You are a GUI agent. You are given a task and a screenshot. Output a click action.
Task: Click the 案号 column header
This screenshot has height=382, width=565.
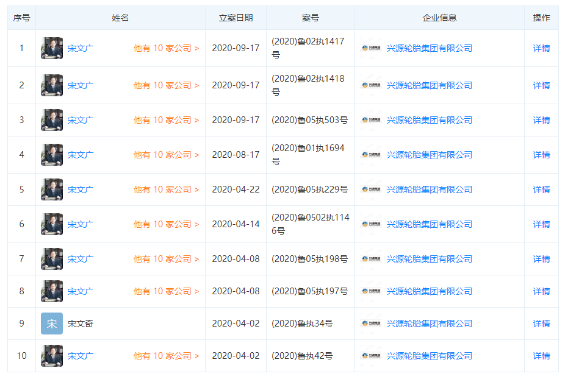[x=310, y=18]
